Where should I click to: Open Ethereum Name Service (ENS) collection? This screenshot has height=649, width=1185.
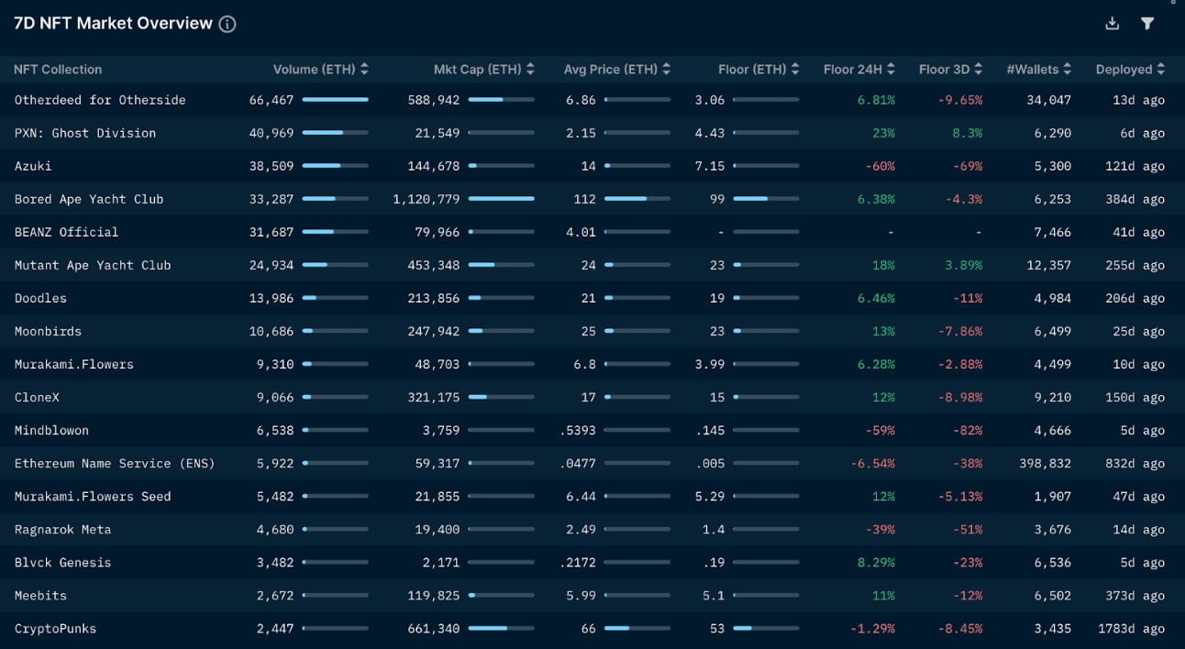coord(115,463)
